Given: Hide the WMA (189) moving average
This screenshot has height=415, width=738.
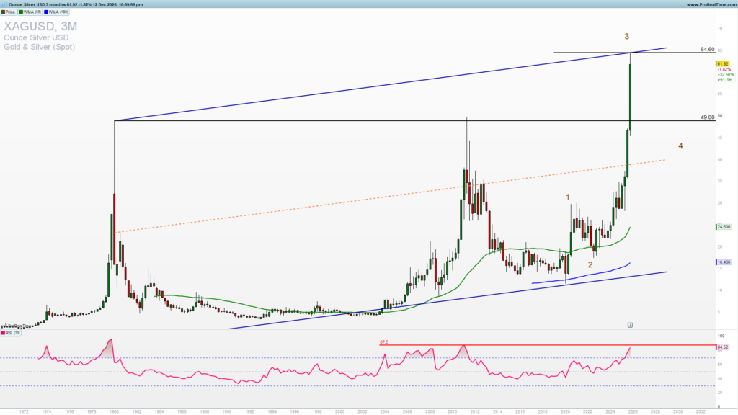Looking at the screenshot, I should pyautogui.click(x=54, y=11).
